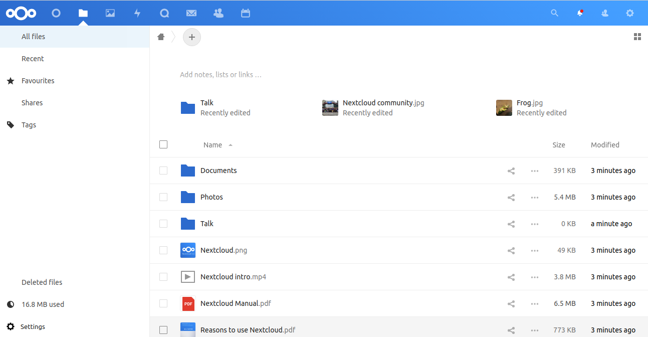Share the Photos folder
648x337 pixels.
pos(511,198)
